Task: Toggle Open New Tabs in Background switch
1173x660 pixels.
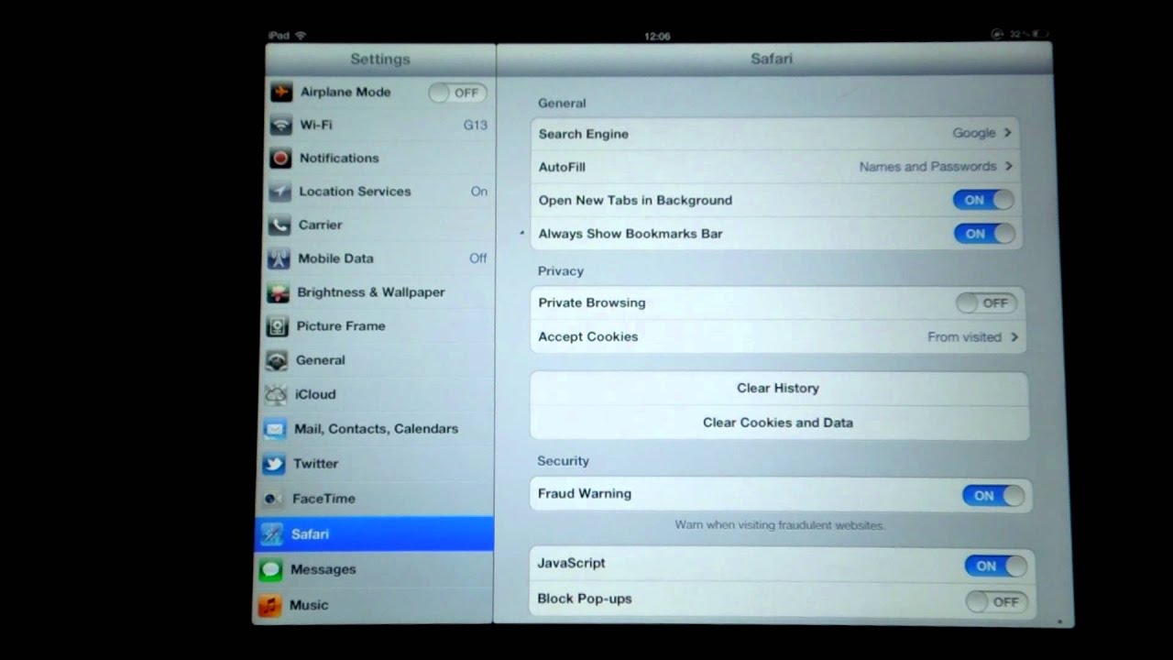Action: coord(983,200)
